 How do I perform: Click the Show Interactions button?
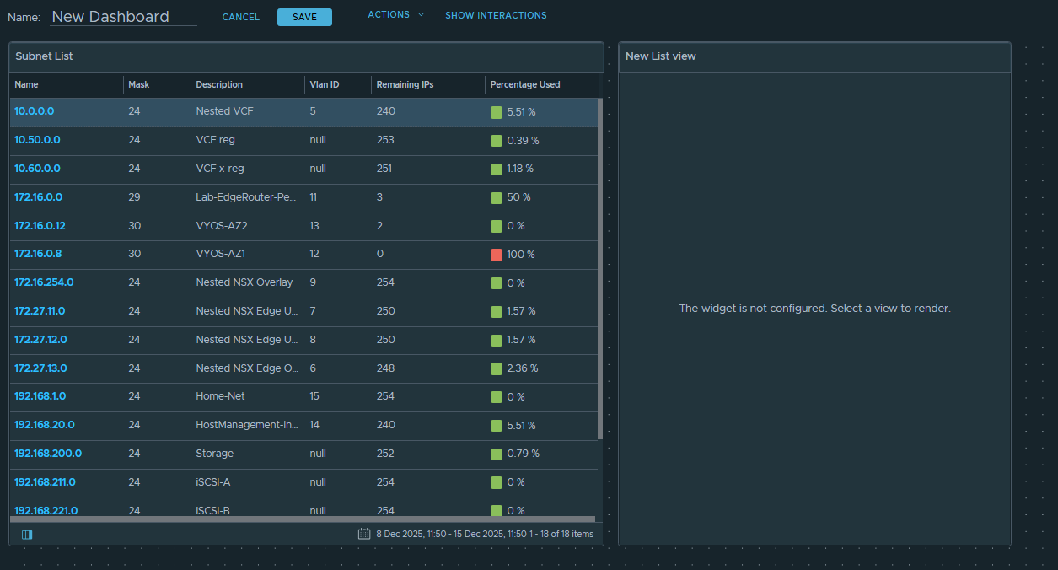[x=496, y=15]
